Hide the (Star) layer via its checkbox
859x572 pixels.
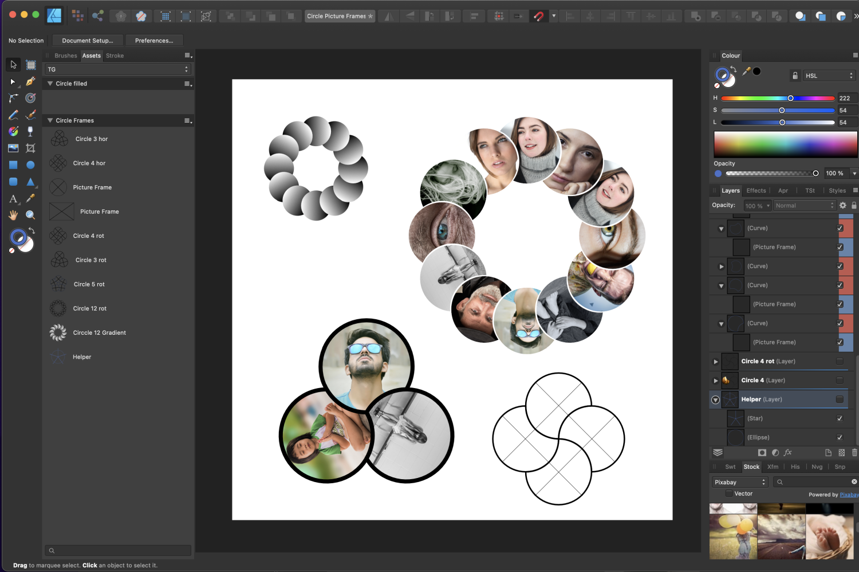click(x=840, y=418)
